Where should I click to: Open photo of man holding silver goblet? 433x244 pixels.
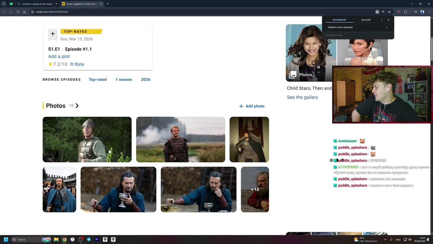click(118, 189)
